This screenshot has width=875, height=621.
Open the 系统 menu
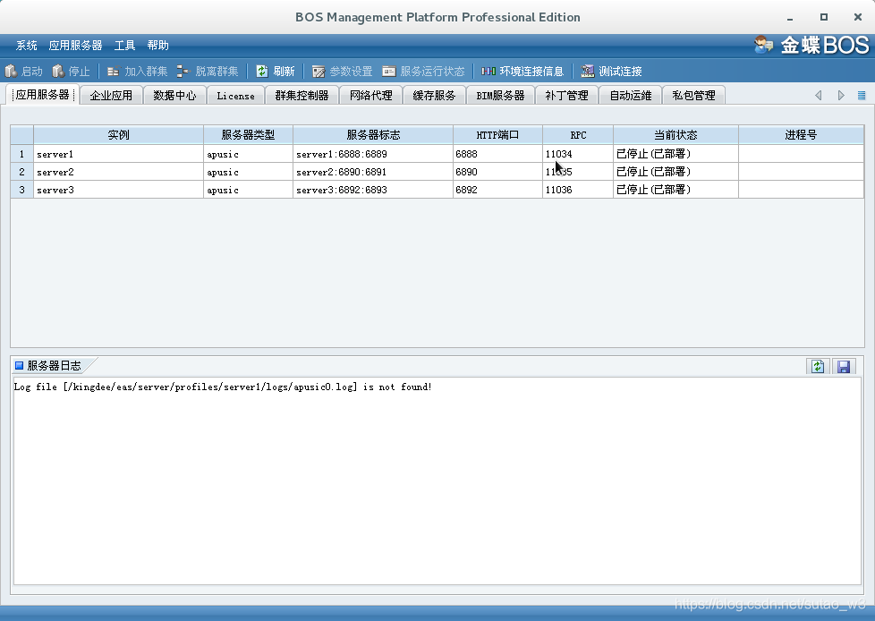pos(26,46)
